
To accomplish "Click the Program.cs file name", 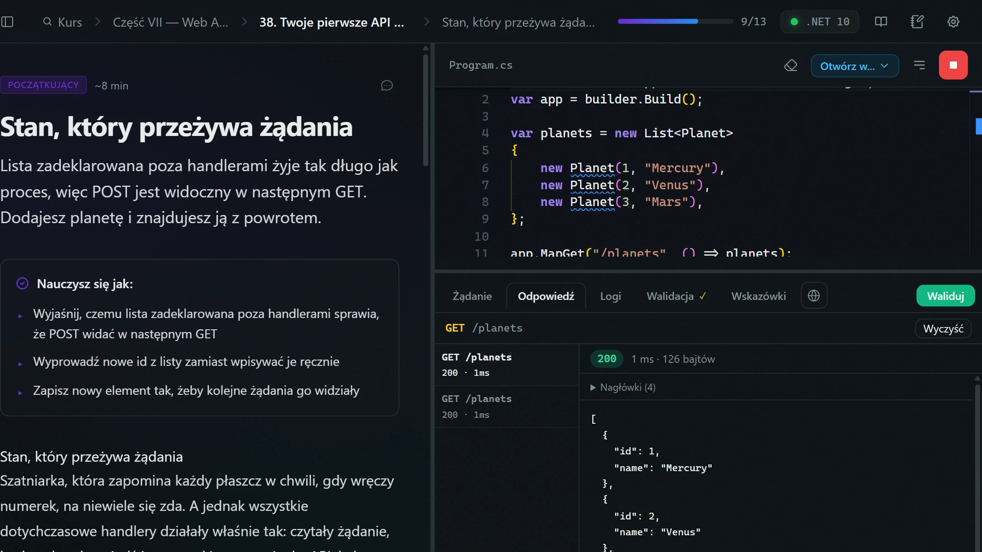I will pyautogui.click(x=481, y=65).
